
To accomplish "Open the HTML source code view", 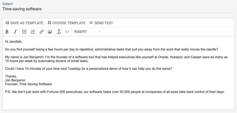I will [x=67, y=32].
